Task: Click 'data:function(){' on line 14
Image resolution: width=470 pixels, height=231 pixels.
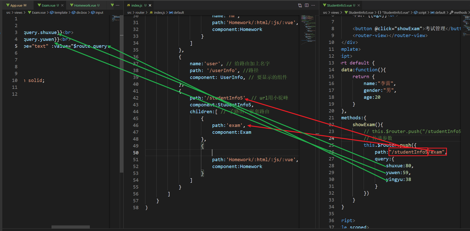Action: (x=363, y=70)
